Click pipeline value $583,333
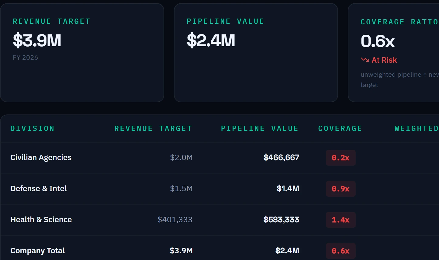The width and height of the screenshot is (439, 260). [281, 220]
